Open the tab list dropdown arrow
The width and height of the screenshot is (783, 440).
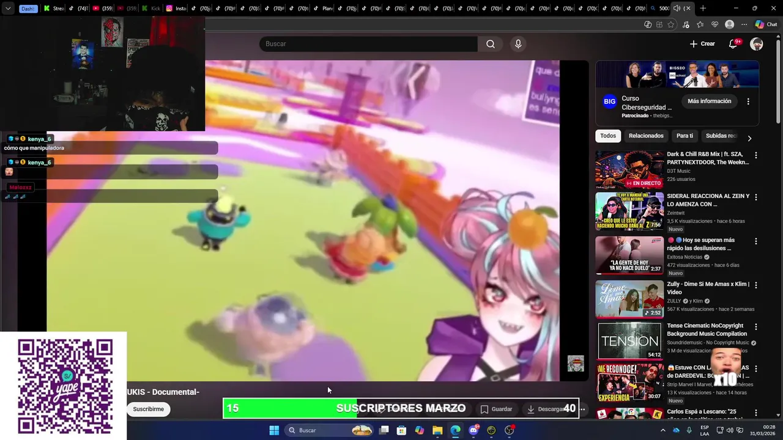pyautogui.click(x=8, y=9)
